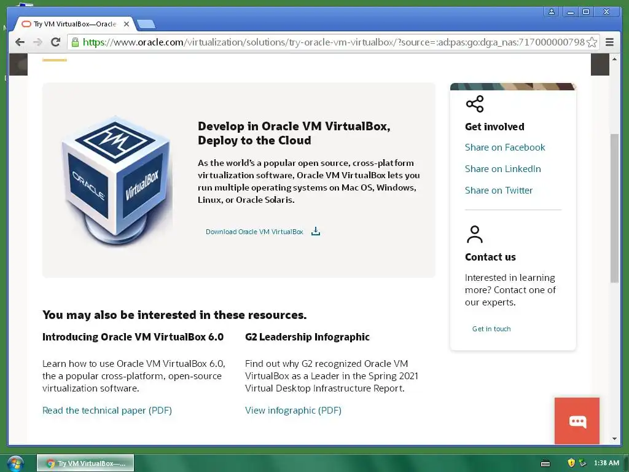Open View infographic (PDF)
Screen dimensions: 629x472
(x=293, y=410)
